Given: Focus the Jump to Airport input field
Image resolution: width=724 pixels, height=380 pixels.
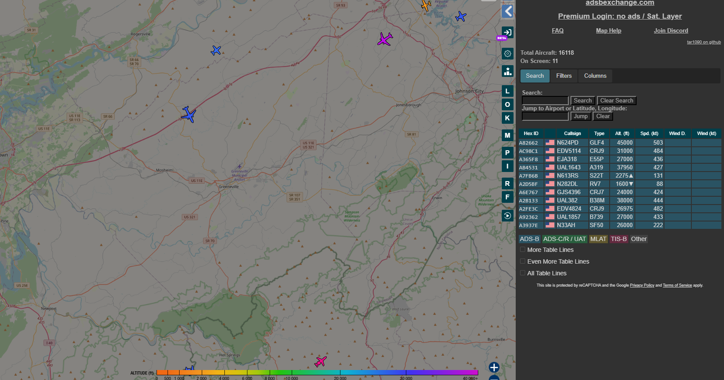Looking at the screenshot, I should click(x=545, y=116).
